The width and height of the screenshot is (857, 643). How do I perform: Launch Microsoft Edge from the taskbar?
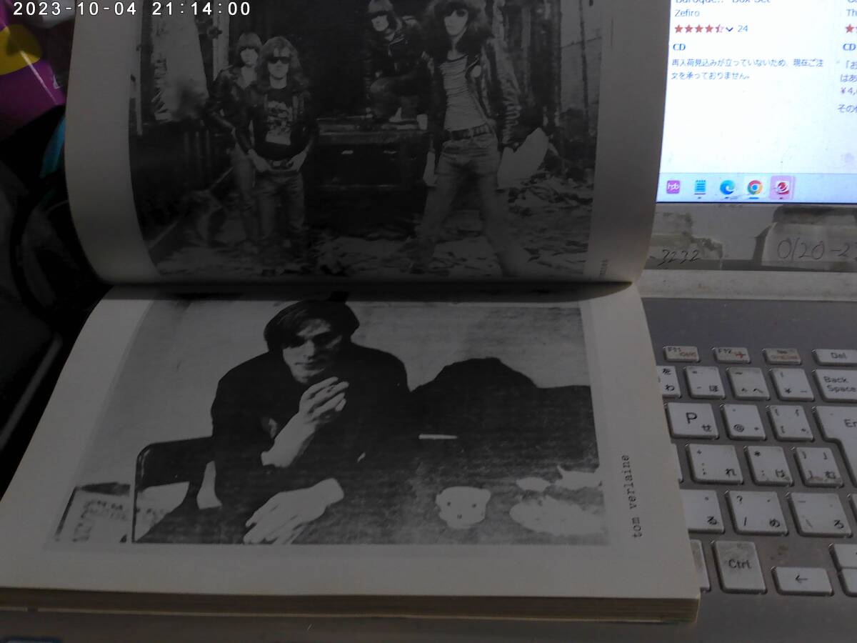click(727, 187)
